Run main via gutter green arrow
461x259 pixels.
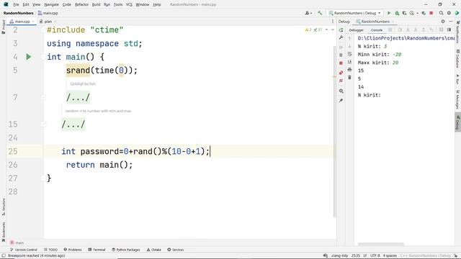click(29, 57)
